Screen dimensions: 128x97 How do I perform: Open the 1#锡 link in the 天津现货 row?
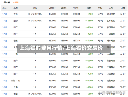point(5,54)
